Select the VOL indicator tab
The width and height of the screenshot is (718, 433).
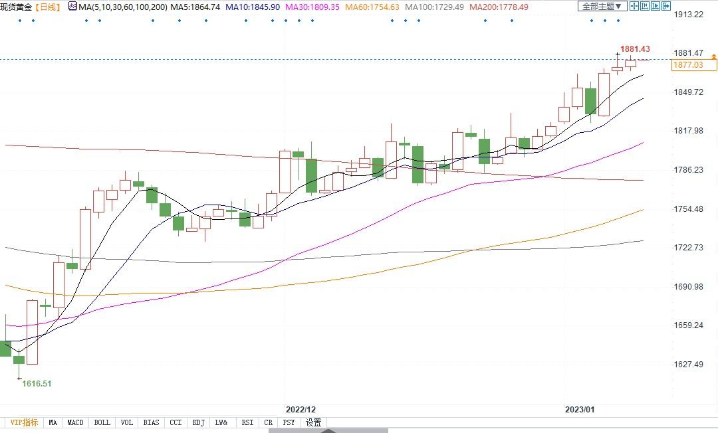(x=127, y=422)
